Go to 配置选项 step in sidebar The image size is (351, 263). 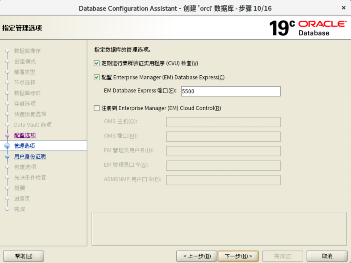coord(25,136)
